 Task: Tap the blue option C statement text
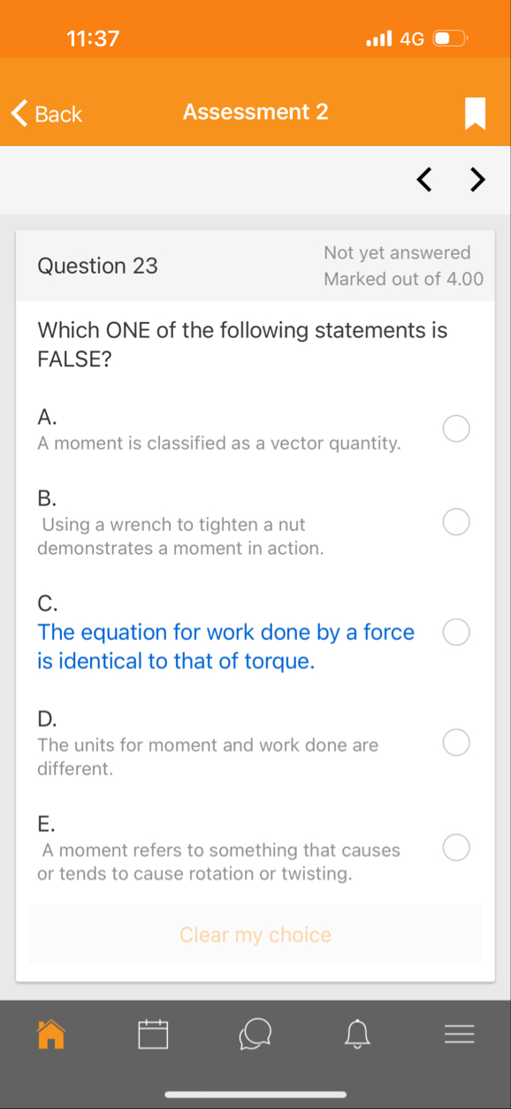225,646
